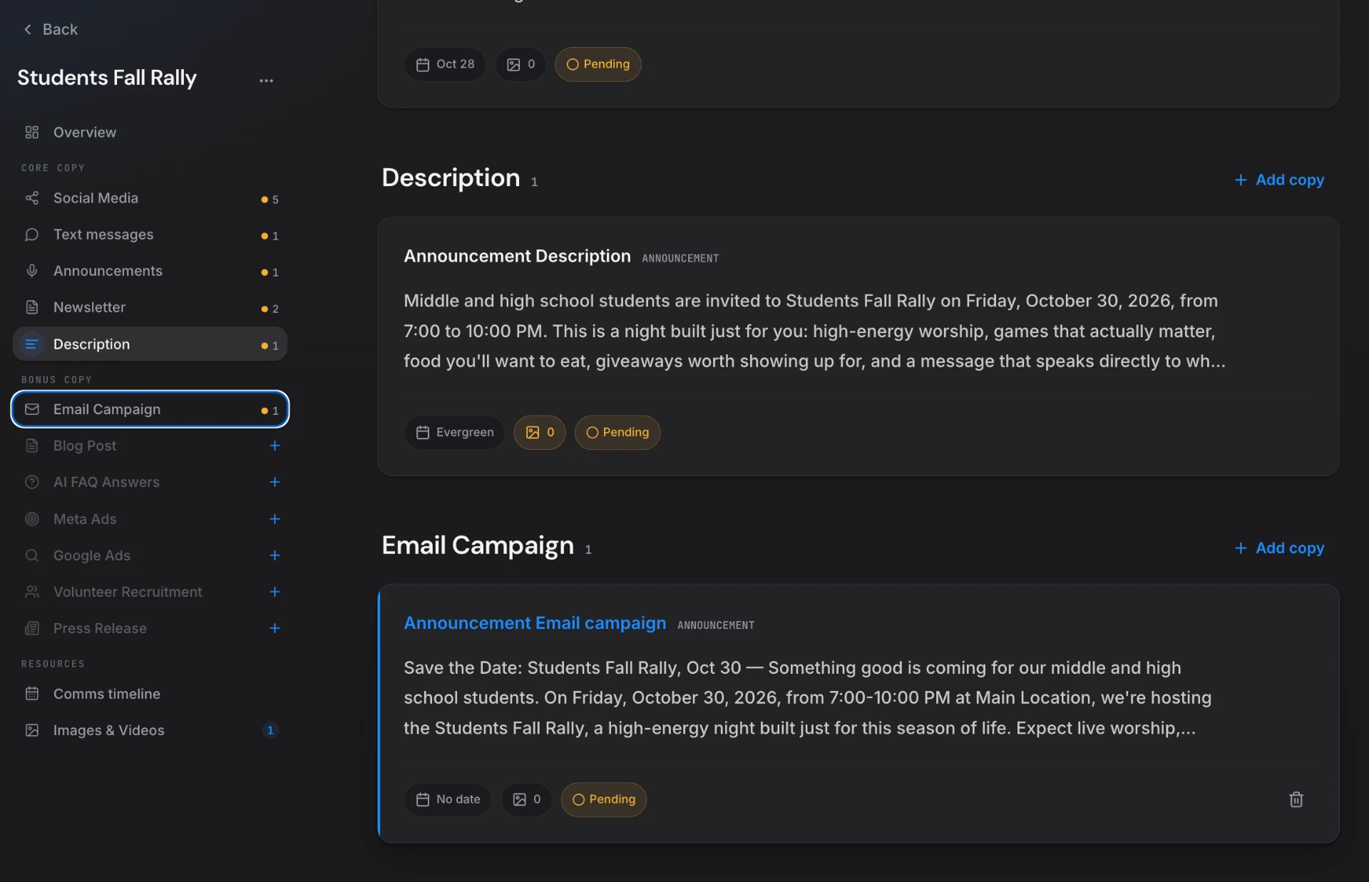The width and height of the screenshot is (1369, 882).
Task: Add Google Ads using the plus icon
Action: pyautogui.click(x=275, y=555)
